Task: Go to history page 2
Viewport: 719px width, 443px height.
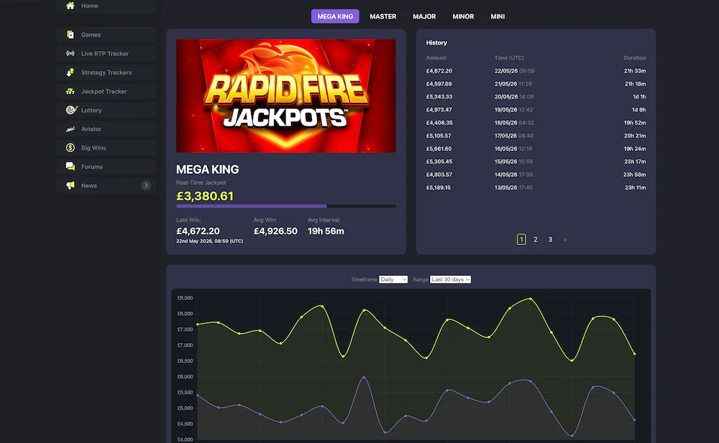Action: point(536,239)
